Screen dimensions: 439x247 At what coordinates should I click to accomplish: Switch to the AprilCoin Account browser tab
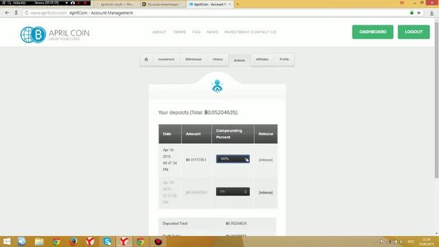tap(209, 4)
